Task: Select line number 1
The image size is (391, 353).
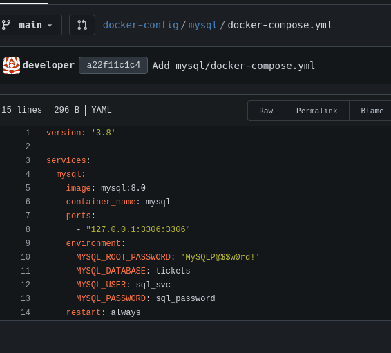Action: (28, 133)
